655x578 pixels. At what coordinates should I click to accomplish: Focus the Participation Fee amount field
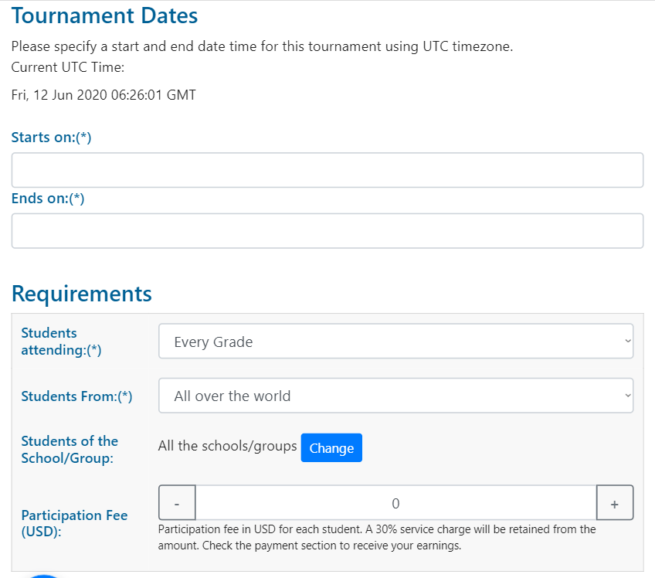pos(395,503)
